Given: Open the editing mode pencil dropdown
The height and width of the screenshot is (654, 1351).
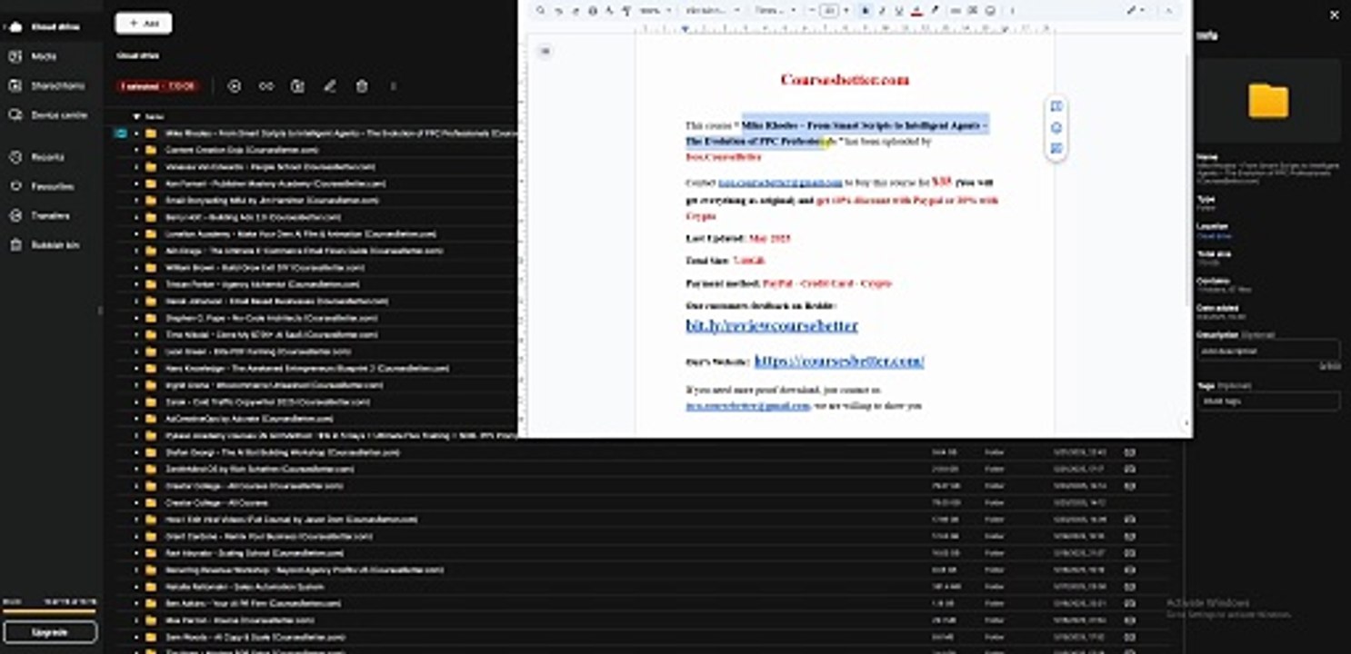Looking at the screenshot, I should (1136, 11).
